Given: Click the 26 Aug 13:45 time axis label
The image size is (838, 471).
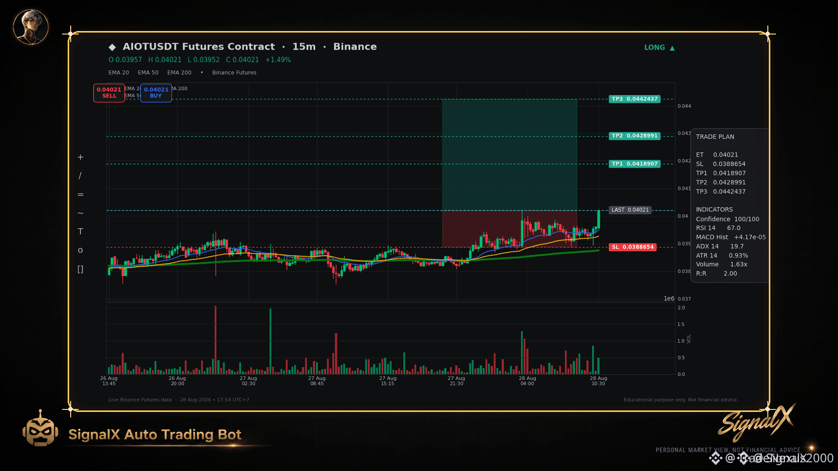Looking at the screenshot, I should [x=109, y=381].
